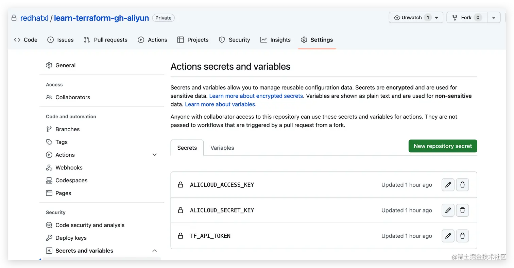Screen dimensions: 514x268
Task: Click the Collaborators people icon
Action: click(49, 97)
